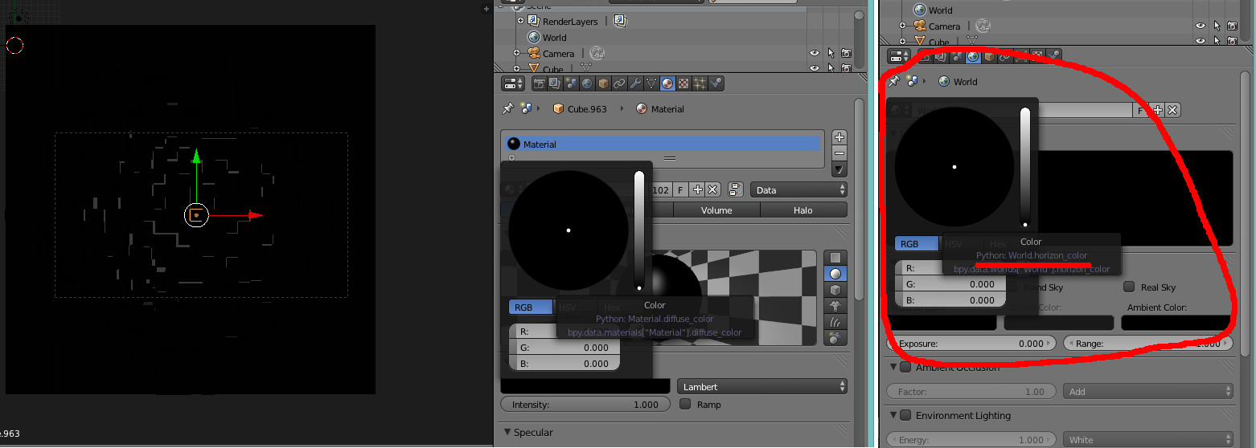Screen dimensions: 1256x448
Task: Open the Object properties cube tab
Action: click(603, 83)
